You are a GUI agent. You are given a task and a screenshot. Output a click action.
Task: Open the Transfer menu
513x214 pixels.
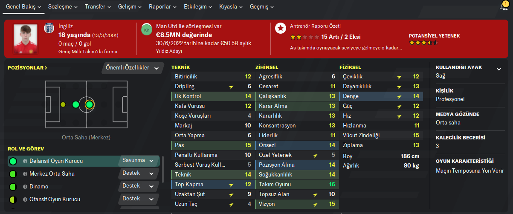pyautogui.click(x=98, y=7)
